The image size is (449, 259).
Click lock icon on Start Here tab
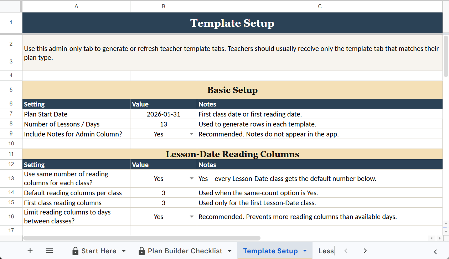pos(75,251)
